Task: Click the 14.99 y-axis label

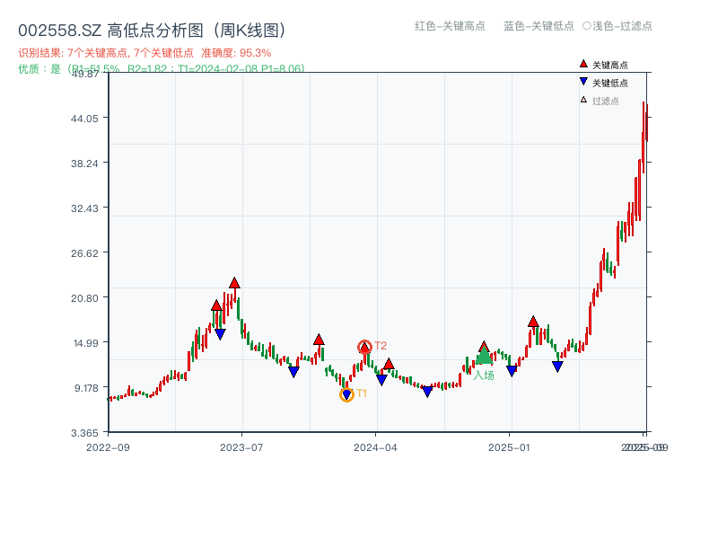Action: [85, 343]
